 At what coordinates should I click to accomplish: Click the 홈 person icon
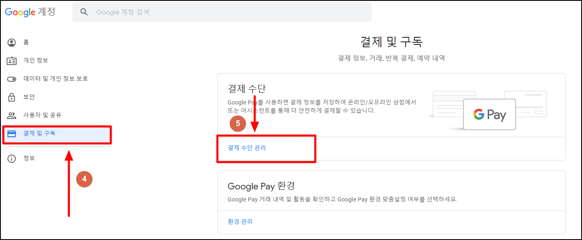pos(12,42)
